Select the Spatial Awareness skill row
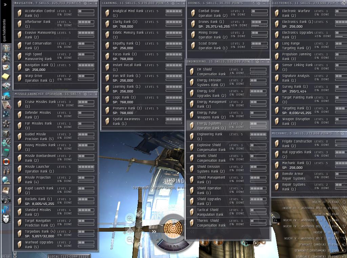The height and width of the screenshot is (258, 347). 143,121
